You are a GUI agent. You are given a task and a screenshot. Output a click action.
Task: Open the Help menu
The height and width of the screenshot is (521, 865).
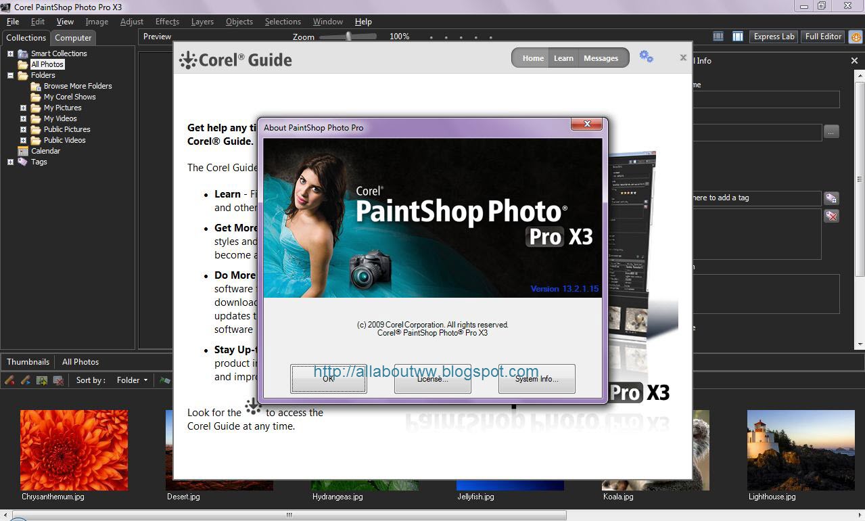363,22
